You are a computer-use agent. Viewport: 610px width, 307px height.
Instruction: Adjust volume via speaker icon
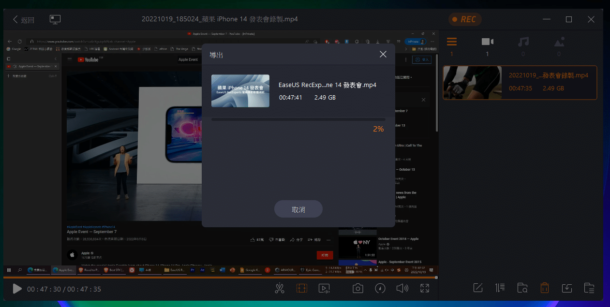(402, 289)
